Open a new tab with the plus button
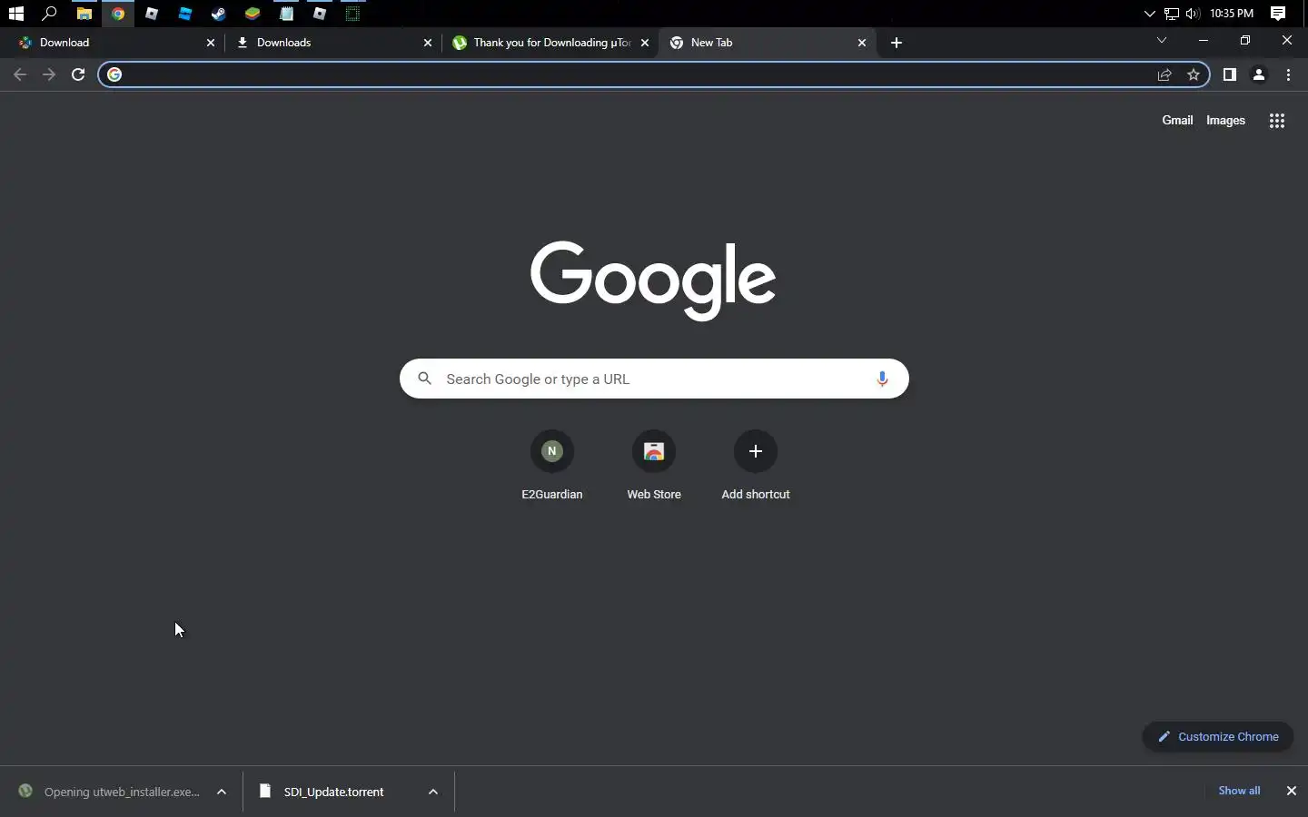Screen dimensions: 1308x817 897,43
